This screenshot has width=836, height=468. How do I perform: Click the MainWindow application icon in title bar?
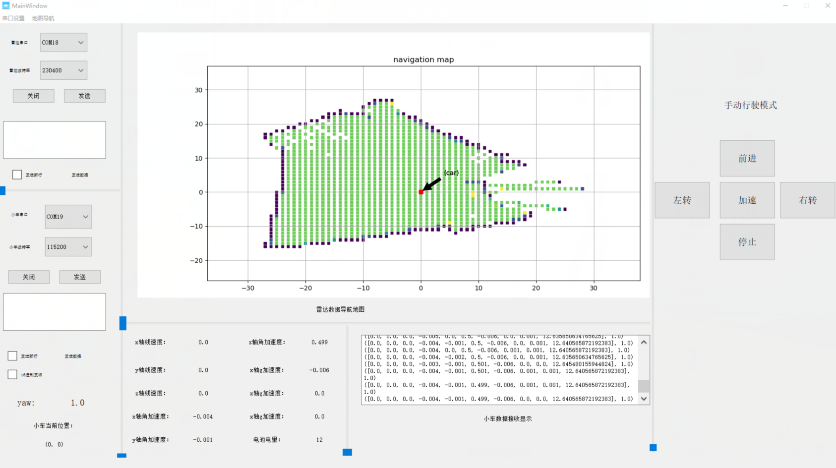pos(5,5)
